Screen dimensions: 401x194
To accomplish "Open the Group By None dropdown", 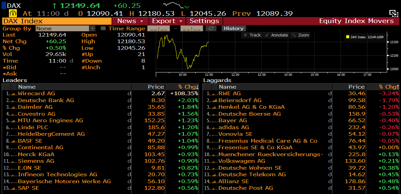I will point(65,28).
